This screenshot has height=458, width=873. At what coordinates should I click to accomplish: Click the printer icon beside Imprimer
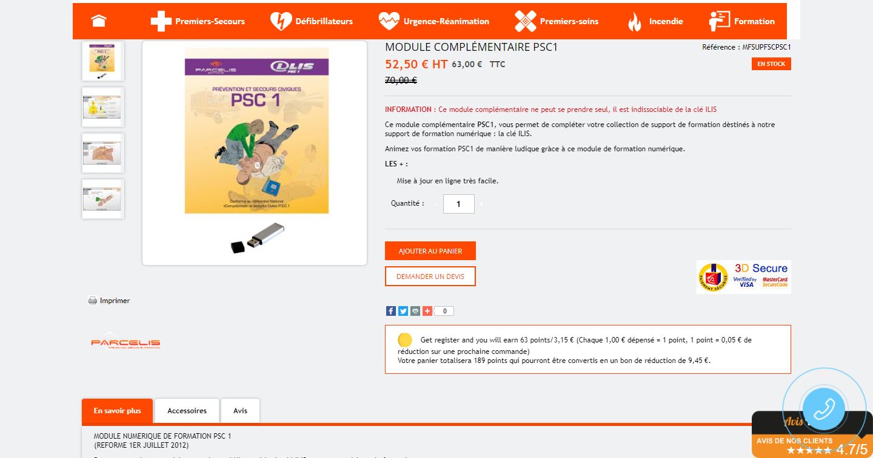(x=93, y=301)
